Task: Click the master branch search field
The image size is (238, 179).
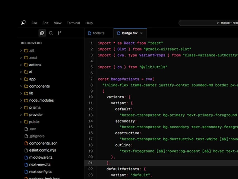Action: pos(208,23)
